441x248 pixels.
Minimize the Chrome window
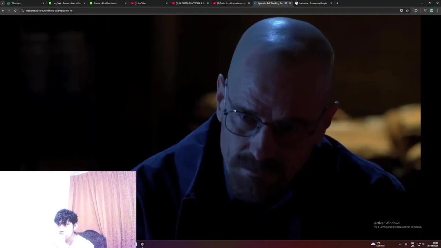(x=421, y=3)
